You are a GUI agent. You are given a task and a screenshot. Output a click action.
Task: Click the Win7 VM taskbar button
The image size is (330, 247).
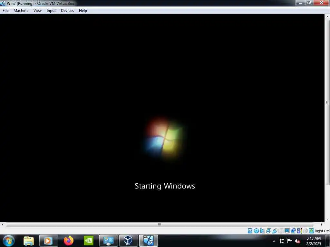(x=148, y=241)
